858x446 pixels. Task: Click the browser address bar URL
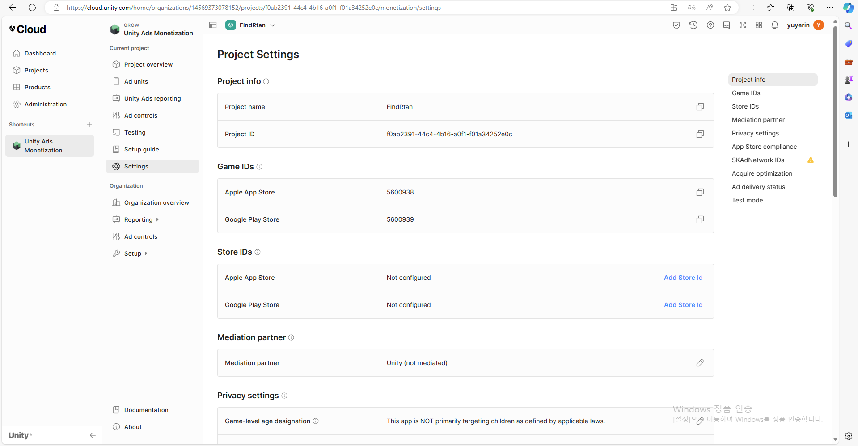pos(254,8)
